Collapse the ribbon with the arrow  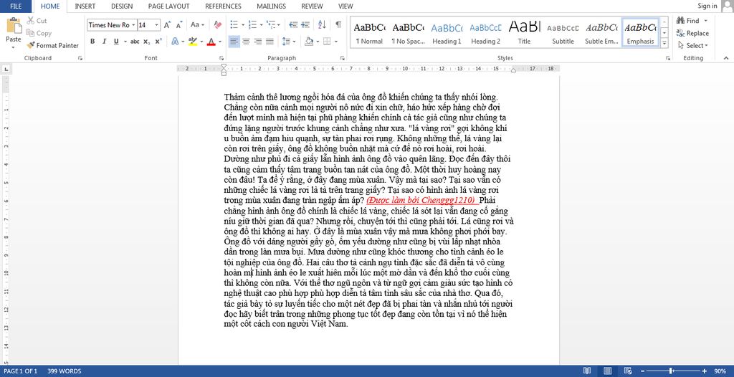pyautogui.click(x=727, y=58)
